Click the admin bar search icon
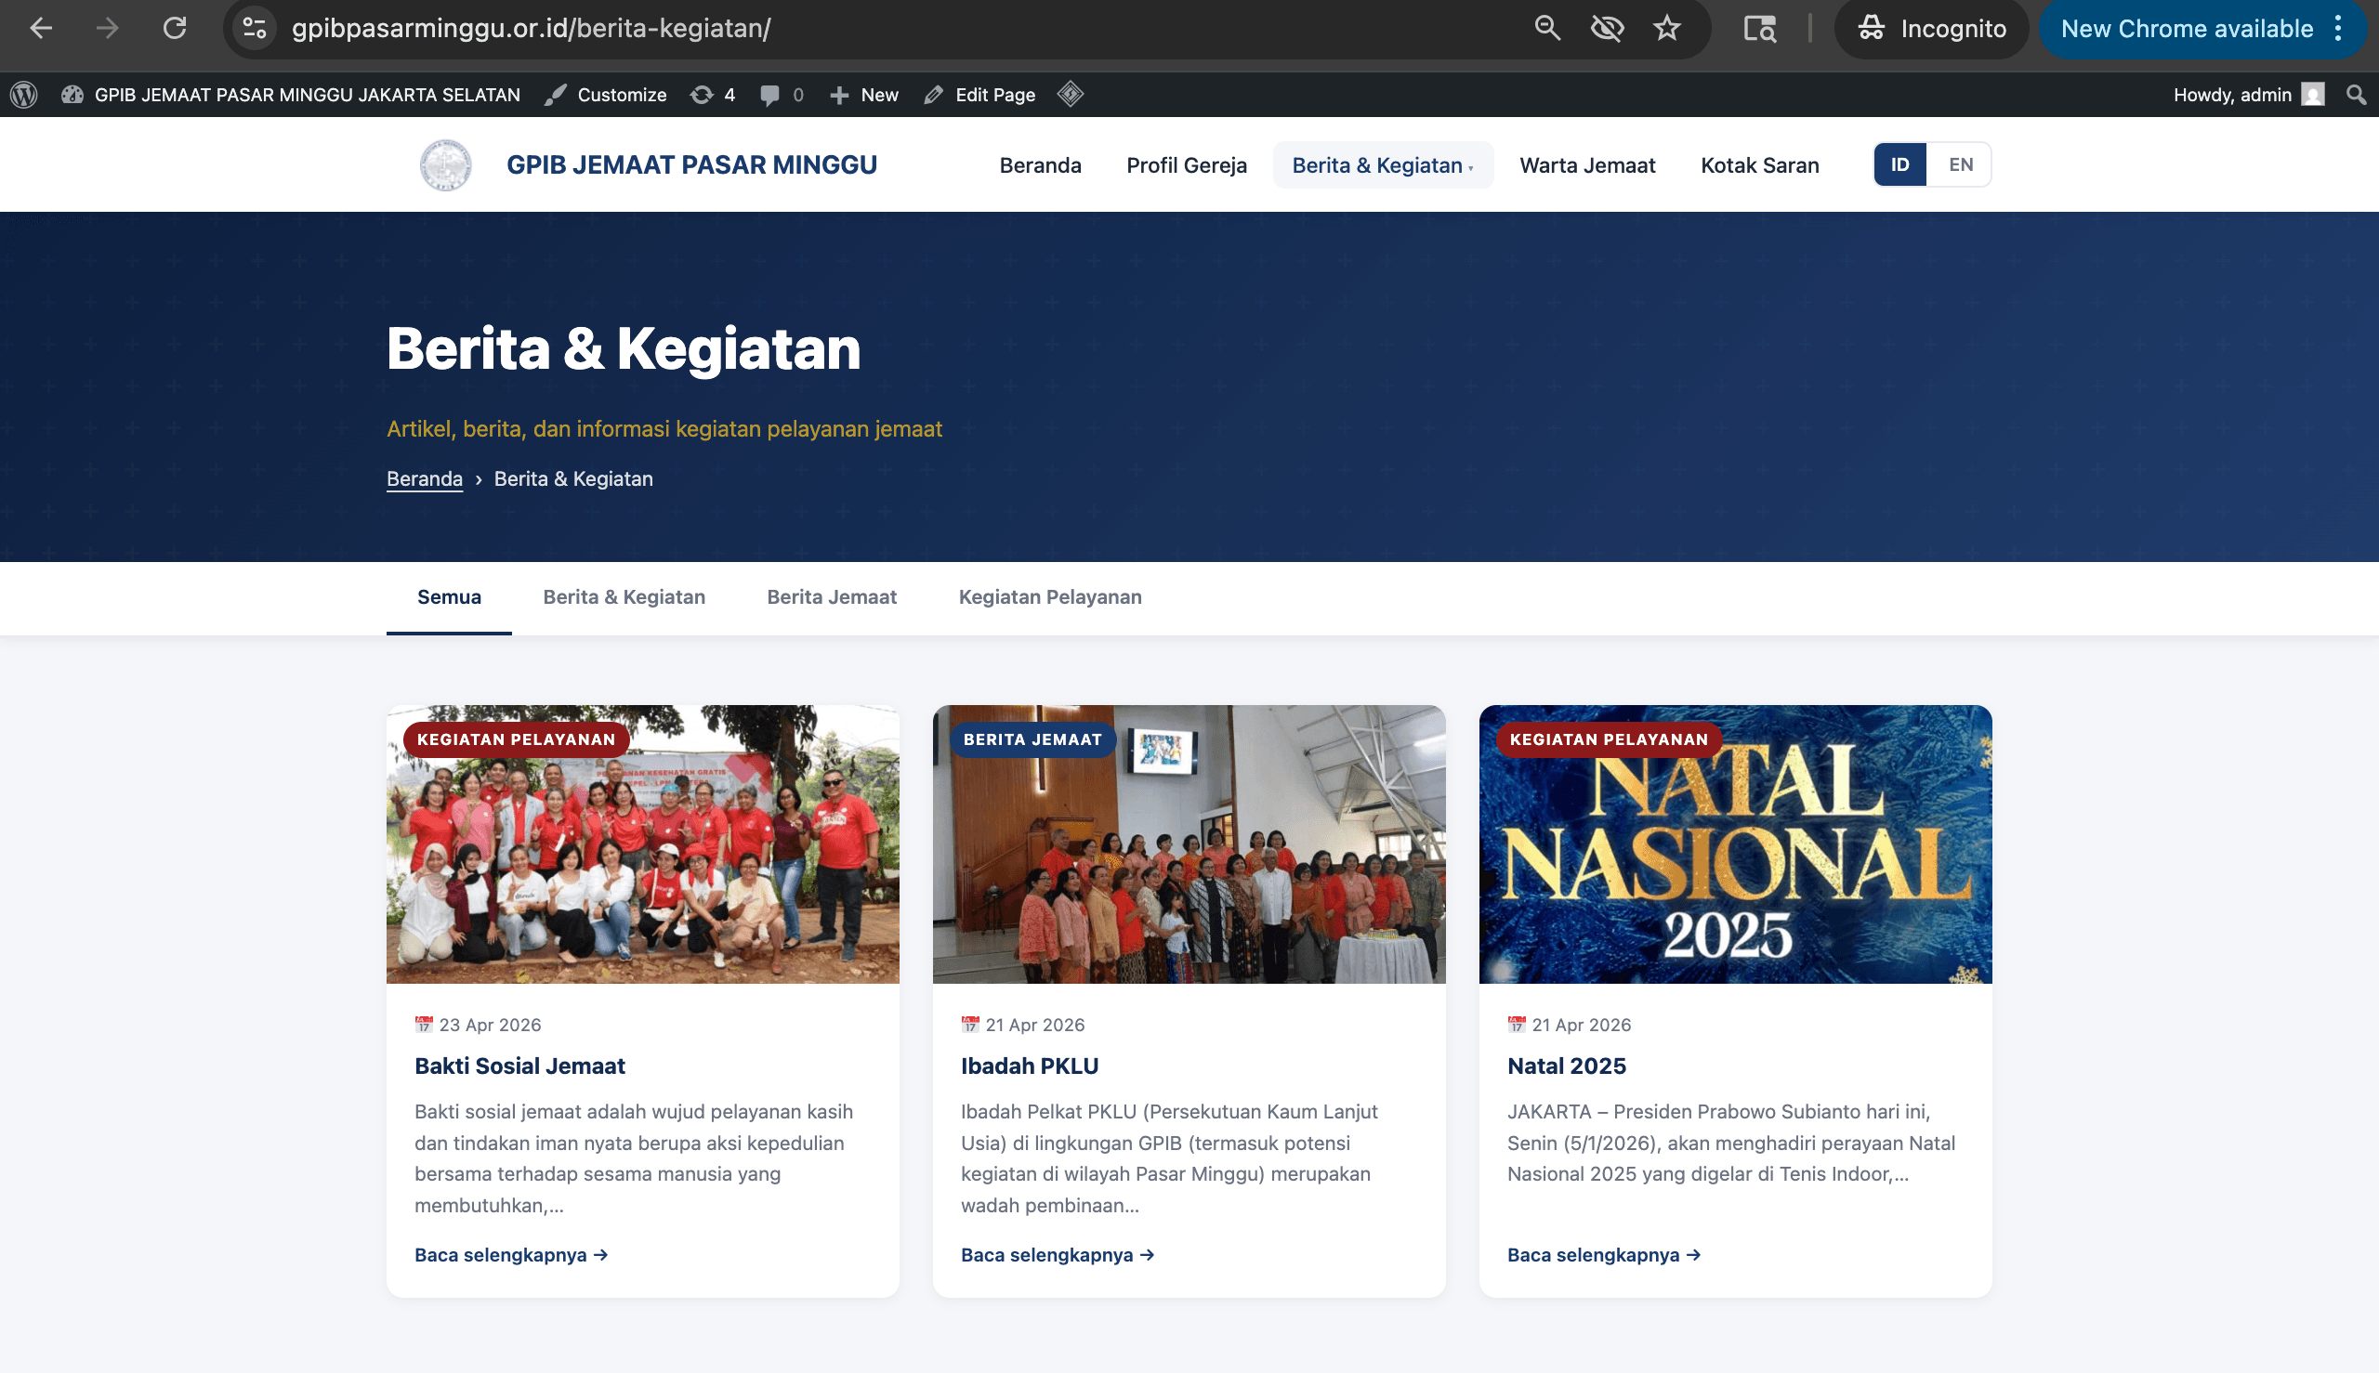 click(2357, 95)
